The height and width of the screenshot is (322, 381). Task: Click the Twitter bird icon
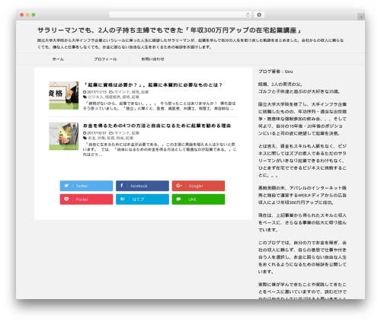pyautogui.click(x=66, y=186)
